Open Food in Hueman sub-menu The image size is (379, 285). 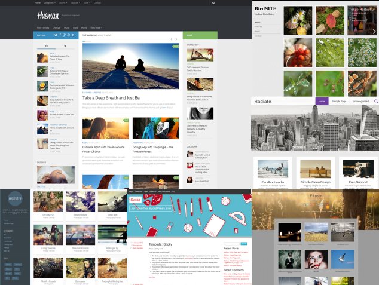pyautogui.click(x=75, y=28)
